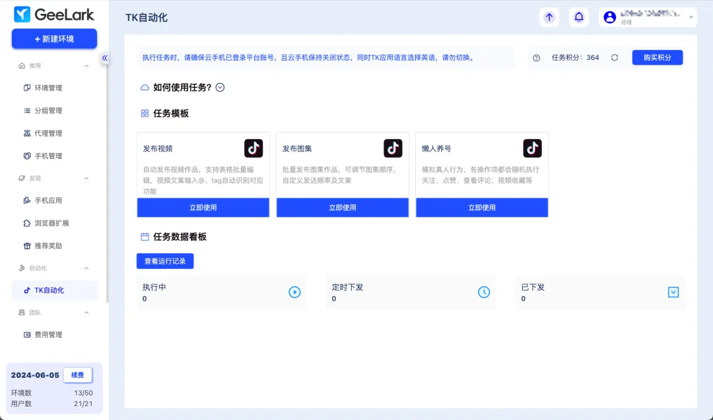Screen dimensions: 713x420
Task: Click the TikTok icon on 发布视频 card
Action: click(x=254, y=148)
